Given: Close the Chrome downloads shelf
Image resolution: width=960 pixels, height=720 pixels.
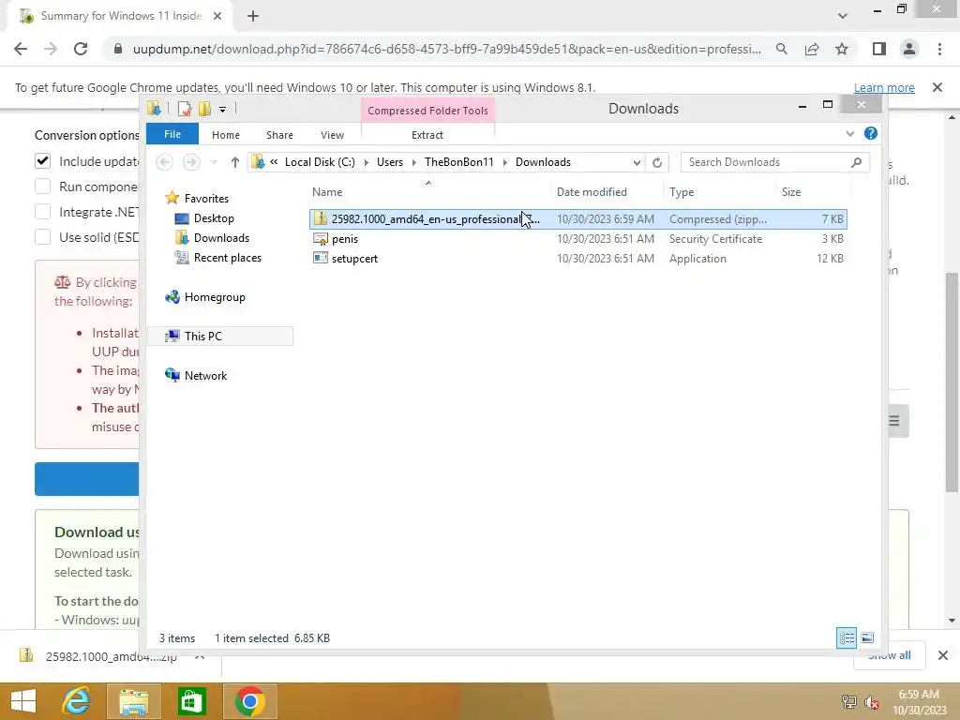Looking at the screenshot, I should [x=943, y=655].
